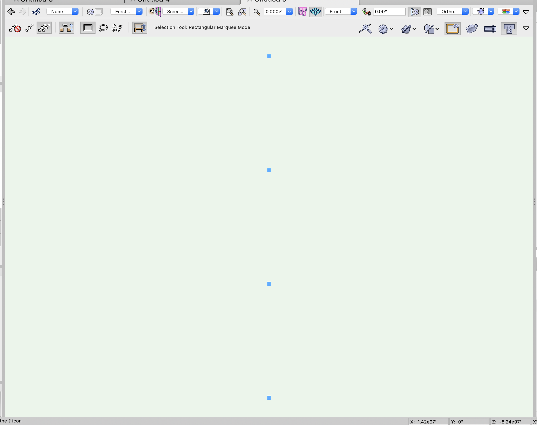Click the Fit to Objects magnifier icon
The image size is (537, 425).
point(242,12)
